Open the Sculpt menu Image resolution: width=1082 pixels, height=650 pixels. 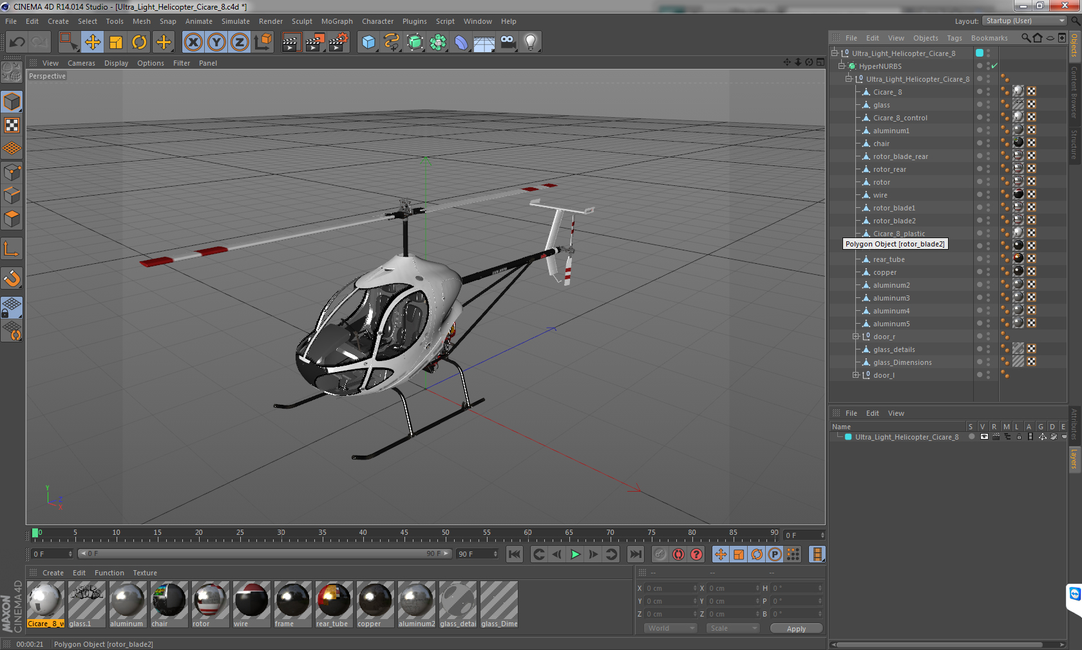[x=301, y=21]
